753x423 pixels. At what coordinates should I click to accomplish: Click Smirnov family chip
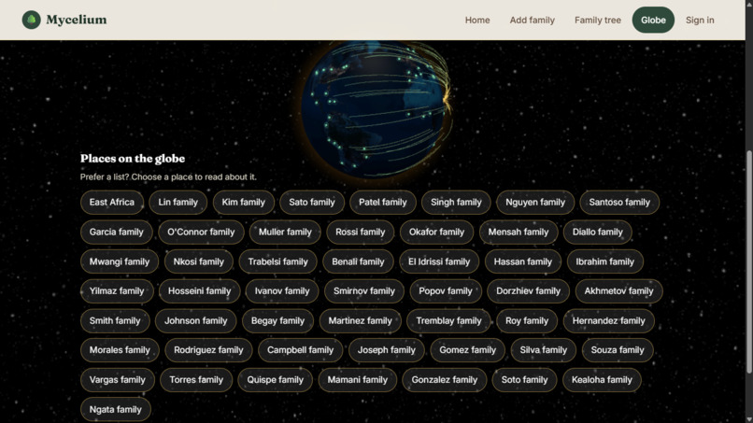[364, 291]
